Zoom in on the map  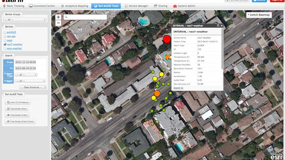58,17
